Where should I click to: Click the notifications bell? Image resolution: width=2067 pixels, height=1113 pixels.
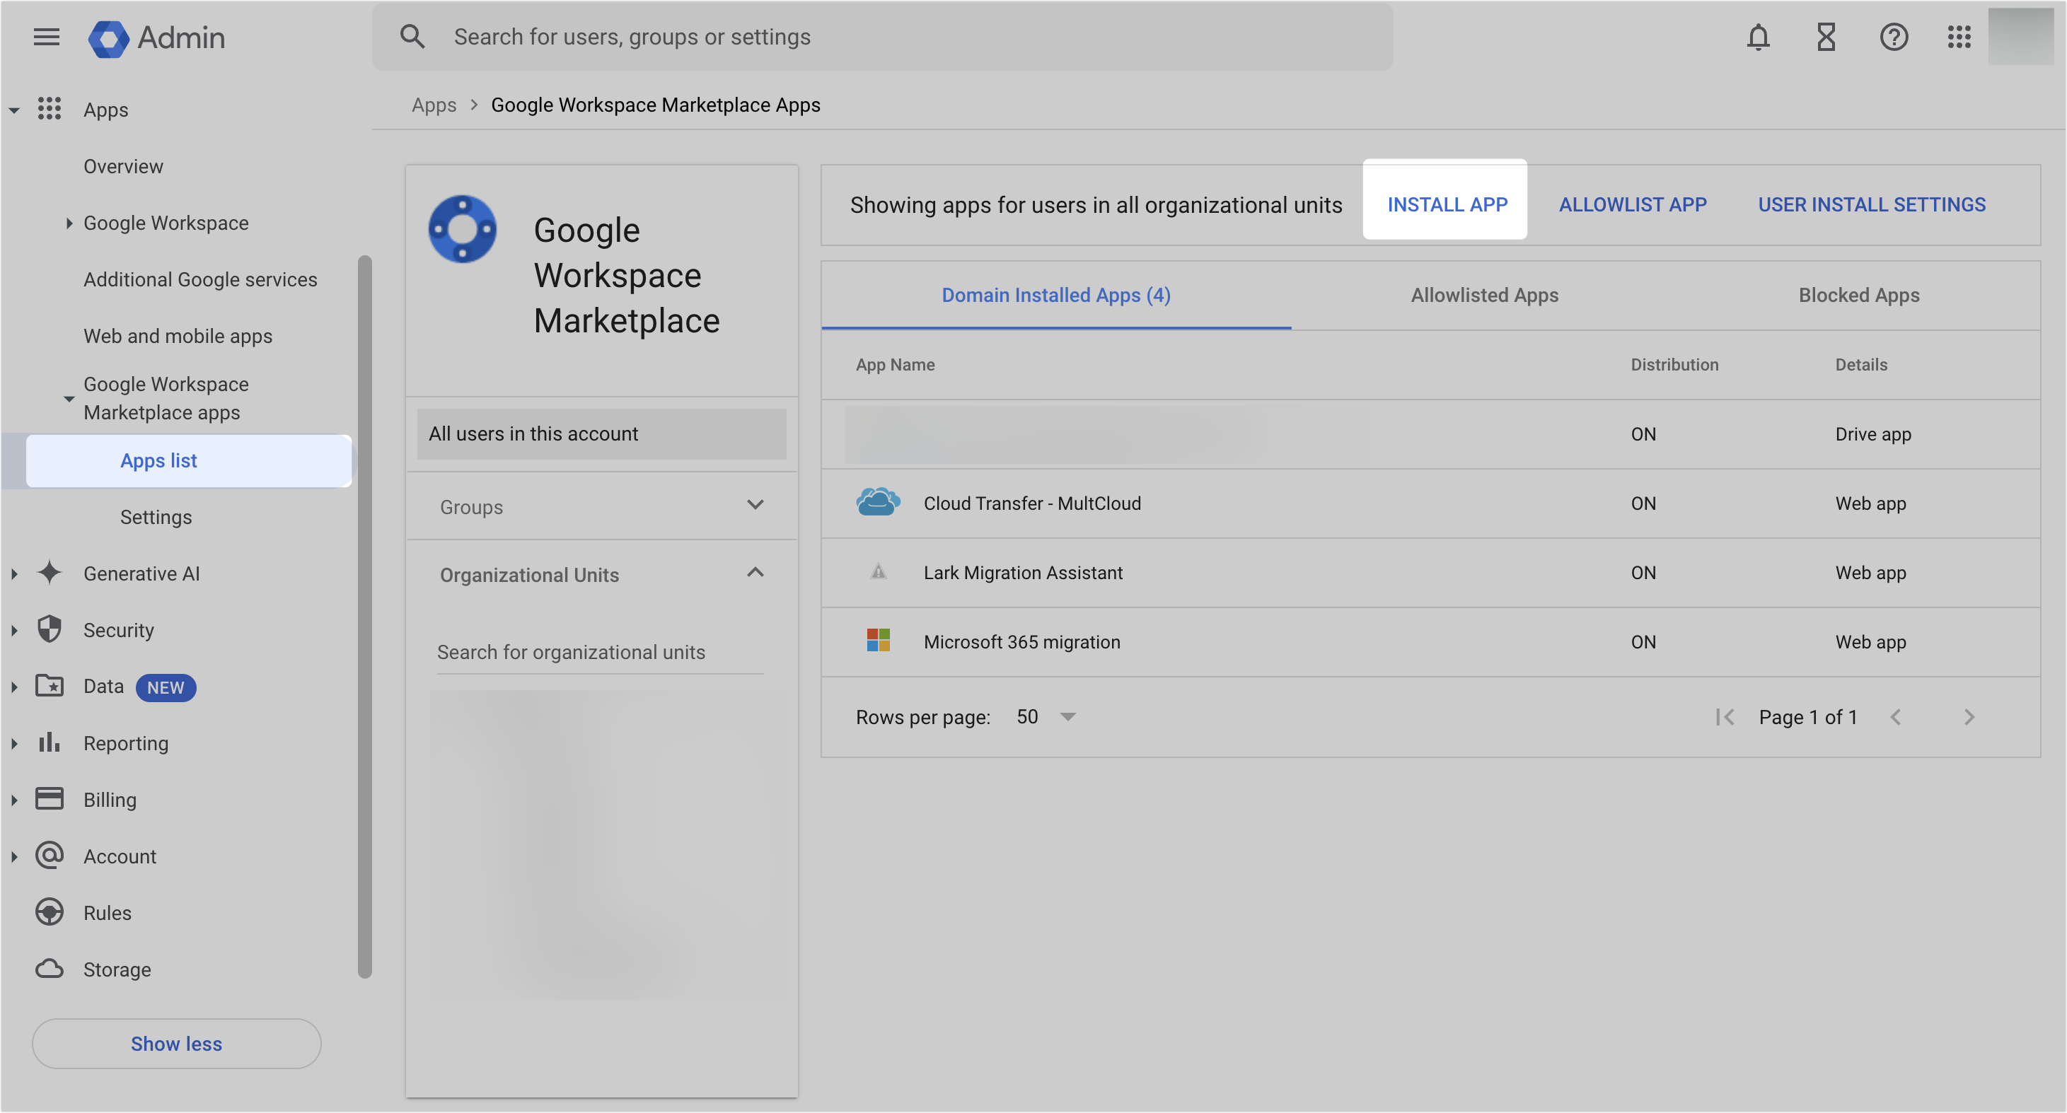(1758, 37)
